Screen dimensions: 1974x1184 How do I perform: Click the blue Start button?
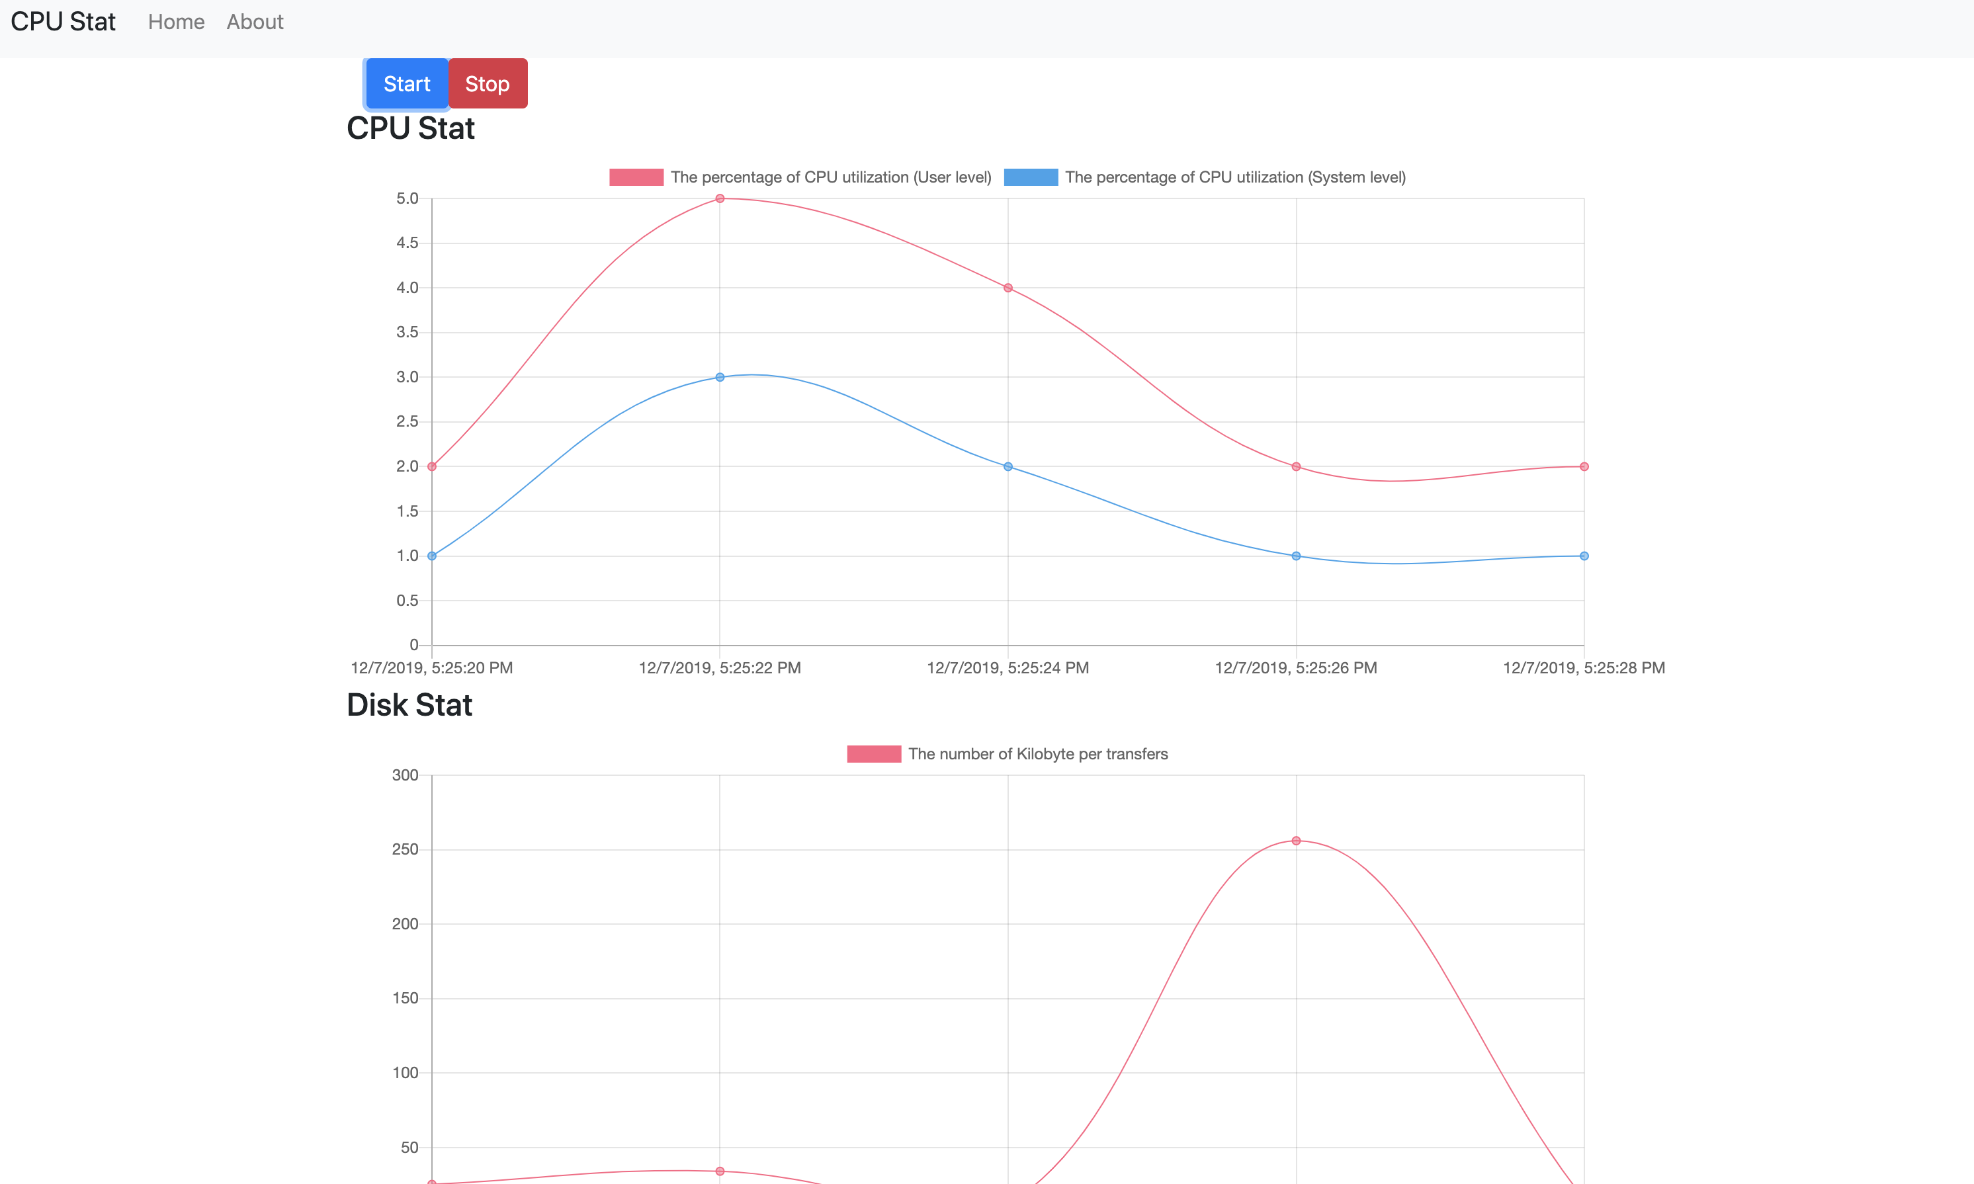(406, 84)
